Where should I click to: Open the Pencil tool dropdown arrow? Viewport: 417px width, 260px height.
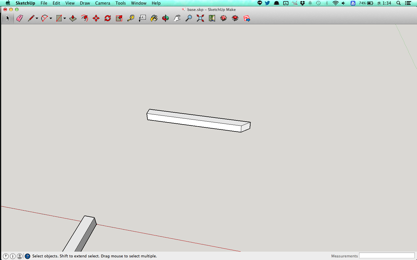(37, 18)
